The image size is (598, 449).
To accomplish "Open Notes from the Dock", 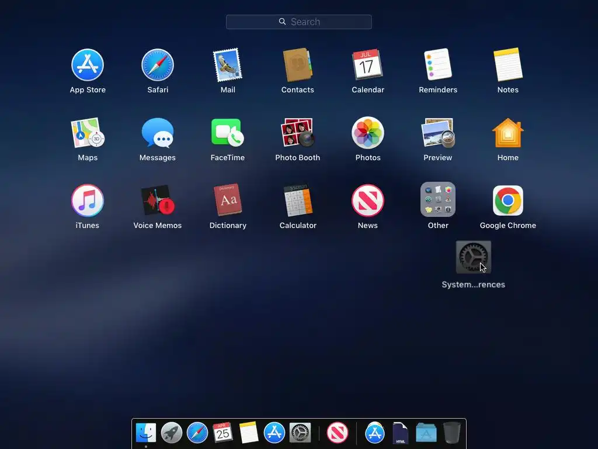I will tap(248, 433).
